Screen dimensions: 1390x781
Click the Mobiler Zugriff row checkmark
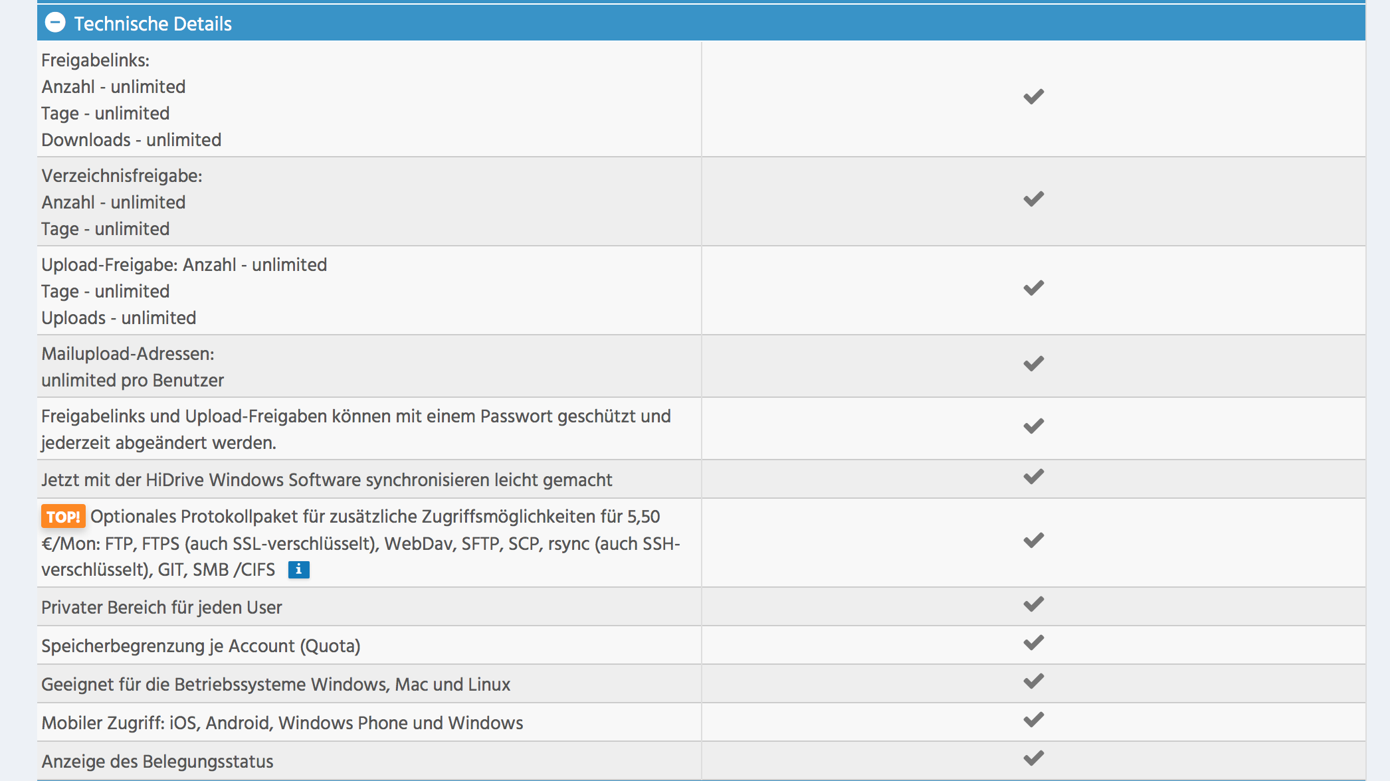(x=1033, y=720)
